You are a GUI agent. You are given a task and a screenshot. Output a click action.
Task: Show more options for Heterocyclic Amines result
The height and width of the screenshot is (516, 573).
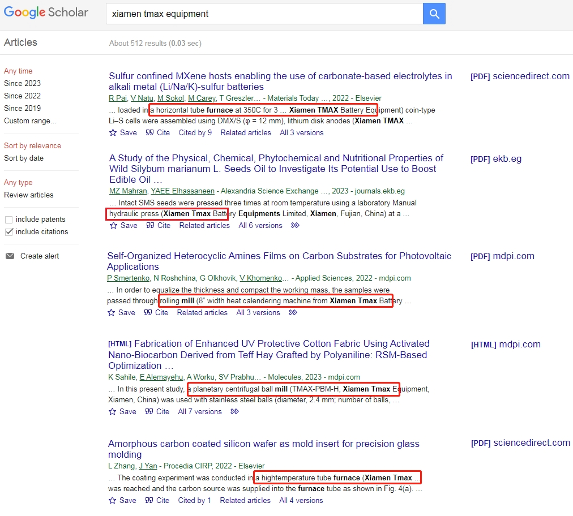tap(293, 312)
